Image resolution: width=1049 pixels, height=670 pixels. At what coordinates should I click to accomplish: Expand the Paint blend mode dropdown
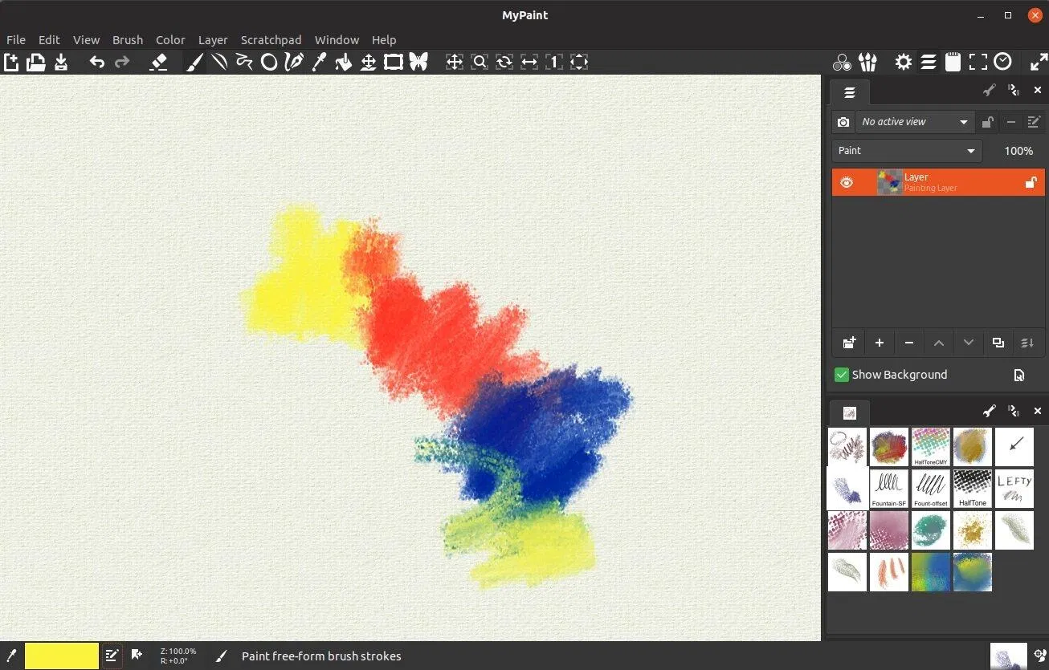tap(906, 151)
